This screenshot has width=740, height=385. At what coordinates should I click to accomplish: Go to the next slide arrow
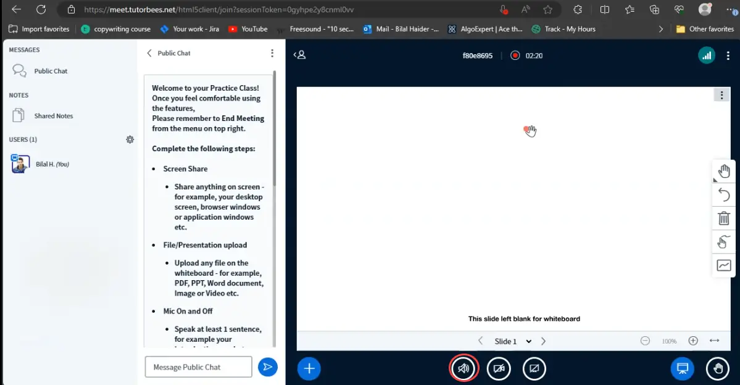[543, 341]
